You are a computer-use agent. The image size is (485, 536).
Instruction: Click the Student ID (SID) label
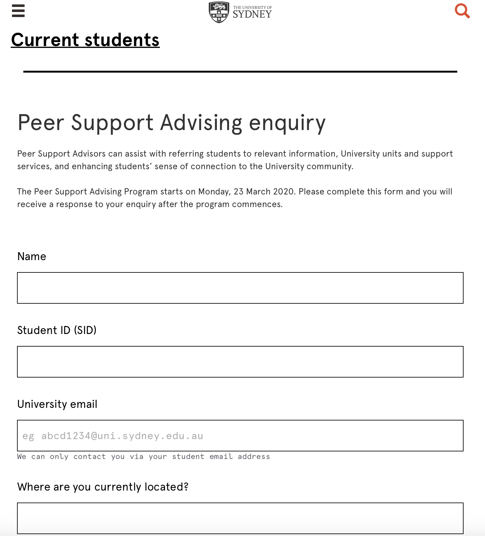(x=57, y=330)
